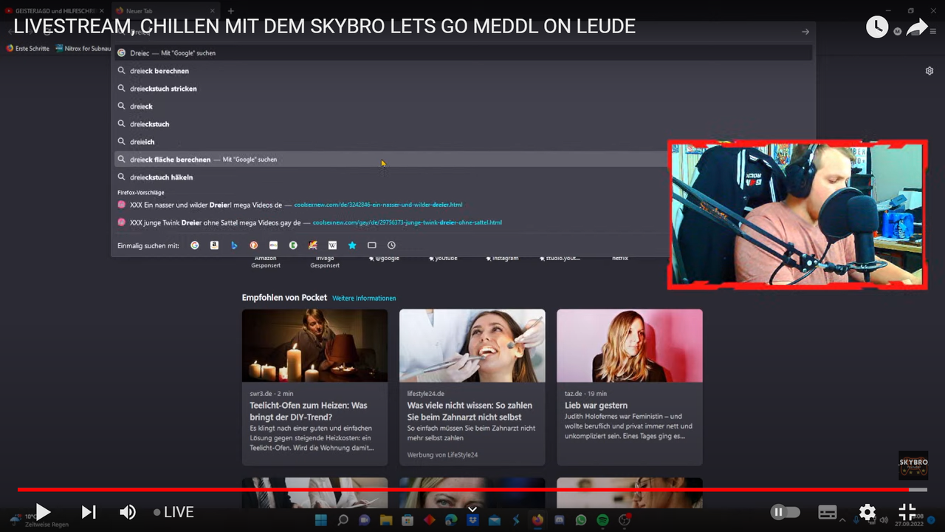The image size is (945, 532).
Task: Open Firefox from the taskbar
Action: click(537, 521)
